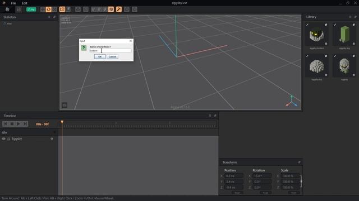Stop the animation playback
359x201 pixels.
[12, 124]
